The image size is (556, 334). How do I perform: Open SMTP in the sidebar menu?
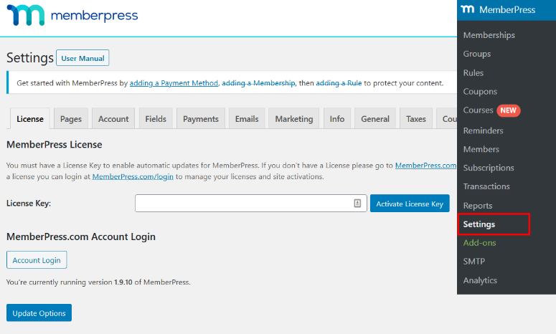pyautogui.click(x=473, y=262)
